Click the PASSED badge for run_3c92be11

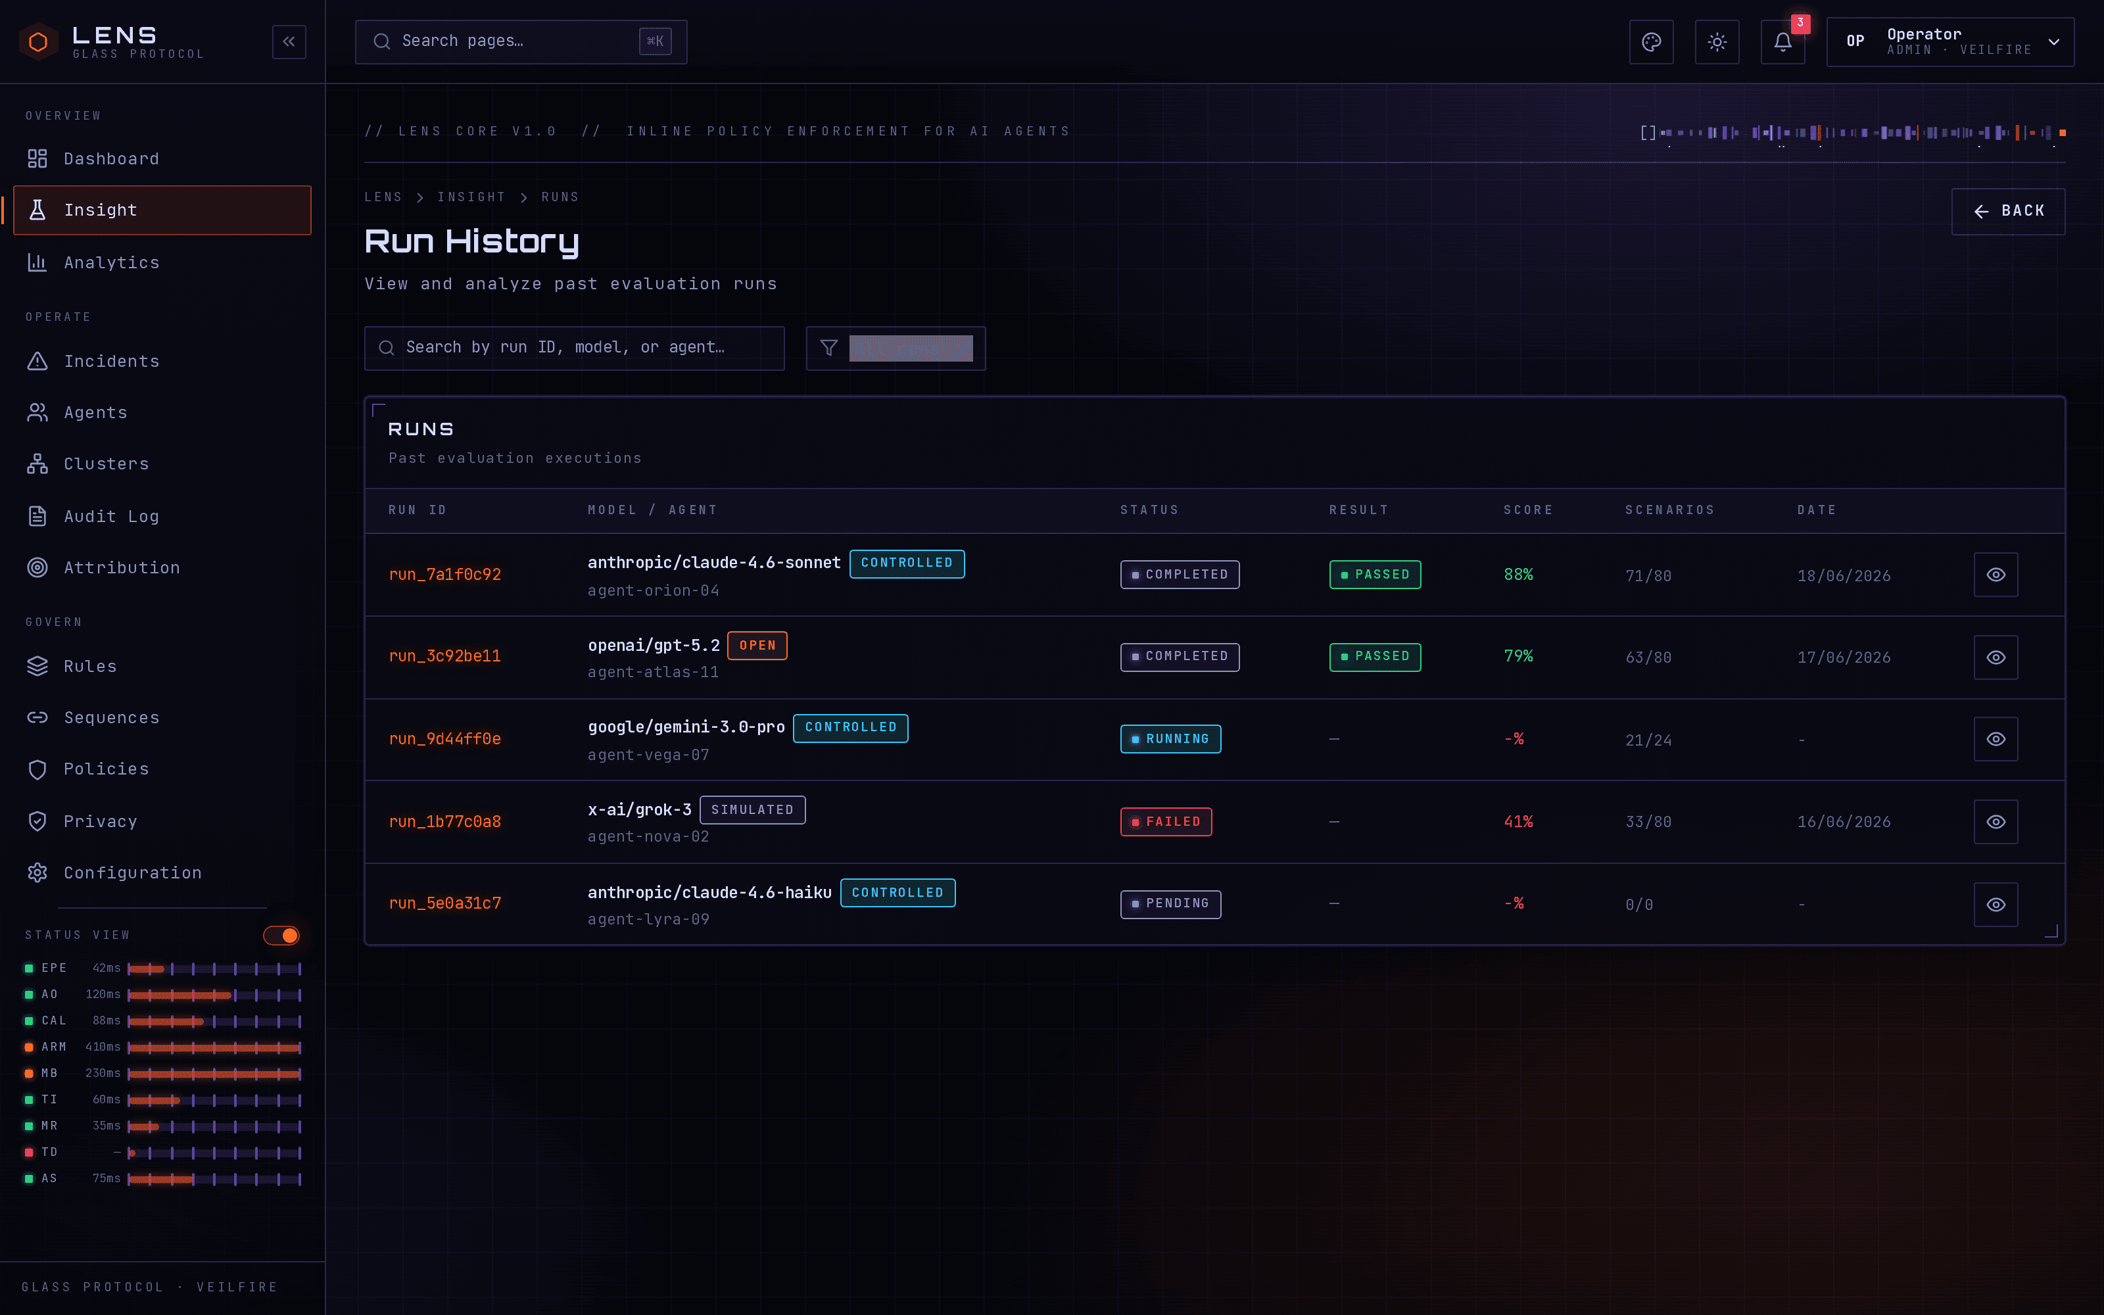click(x=1375, y=657)
